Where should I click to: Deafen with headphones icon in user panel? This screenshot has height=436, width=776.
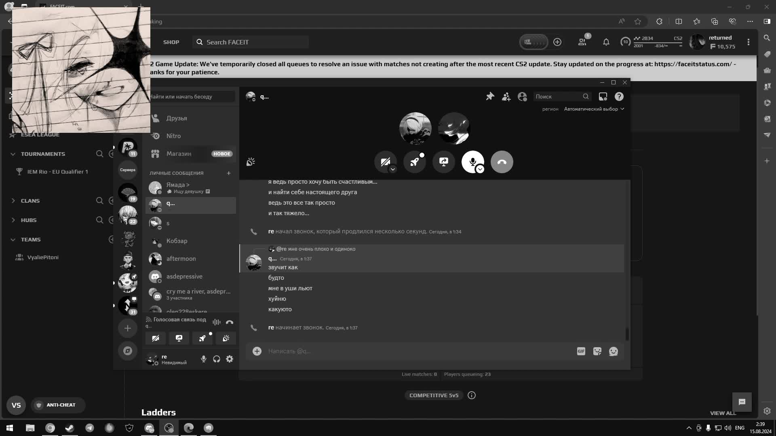click(217, 359)
